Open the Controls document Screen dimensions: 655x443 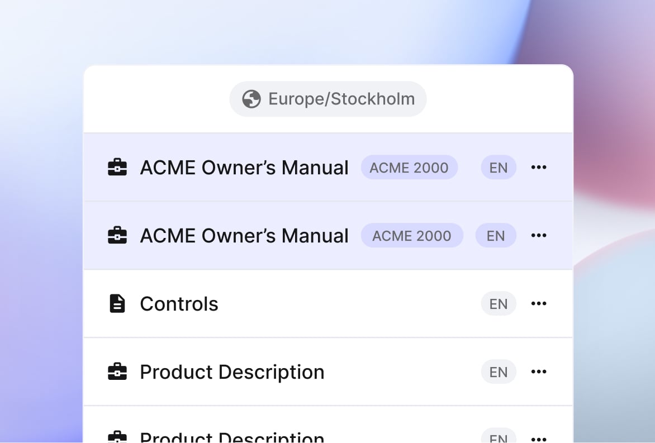pyautogui.click(x=179, y=304)
